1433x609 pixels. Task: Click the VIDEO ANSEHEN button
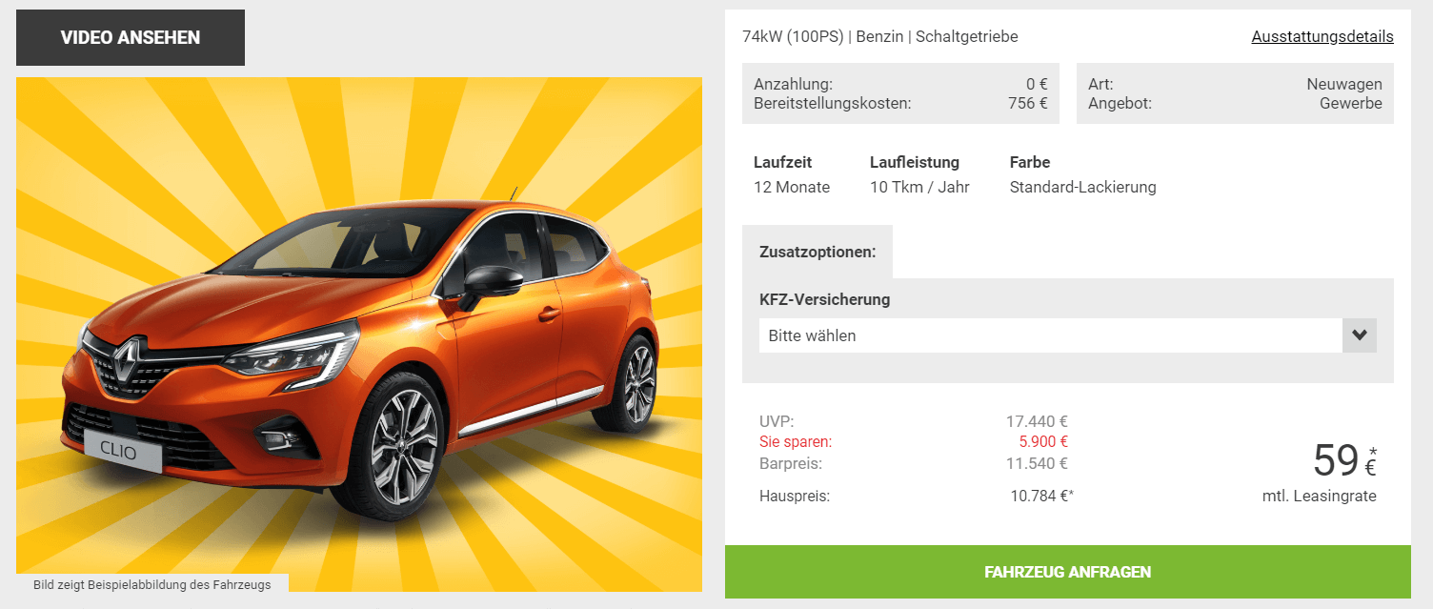(131, 38)
